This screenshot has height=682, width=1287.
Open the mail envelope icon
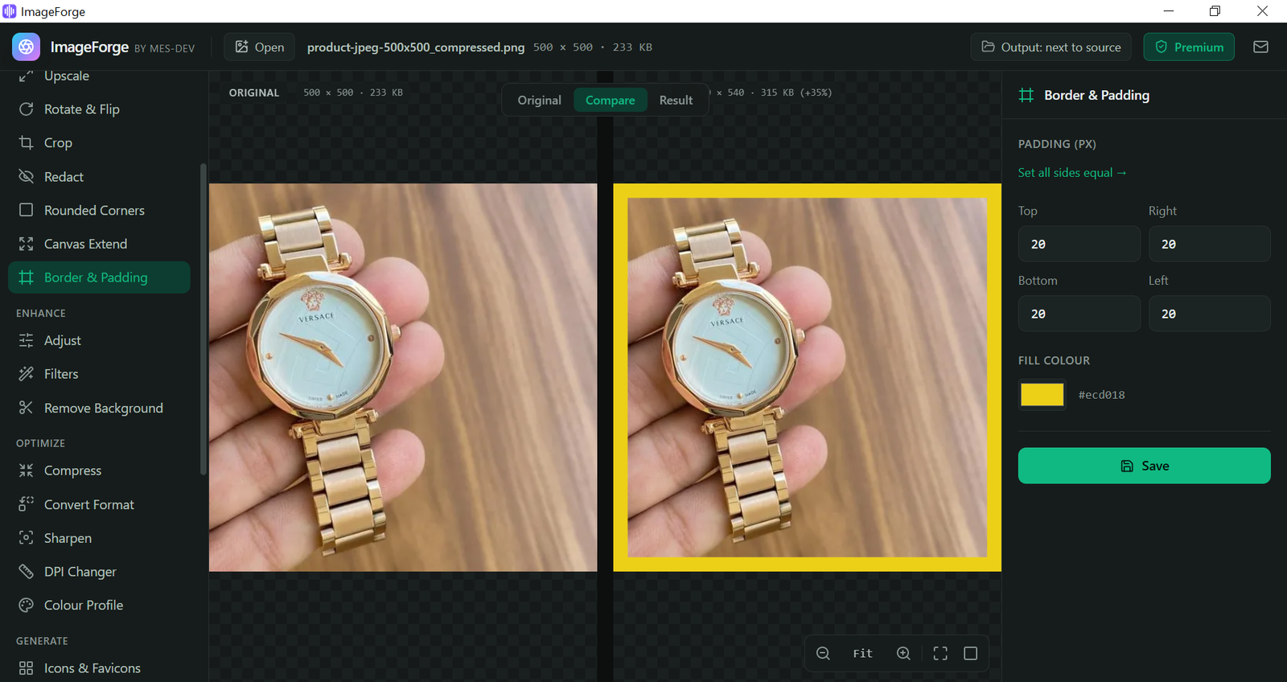(1260, 47)
